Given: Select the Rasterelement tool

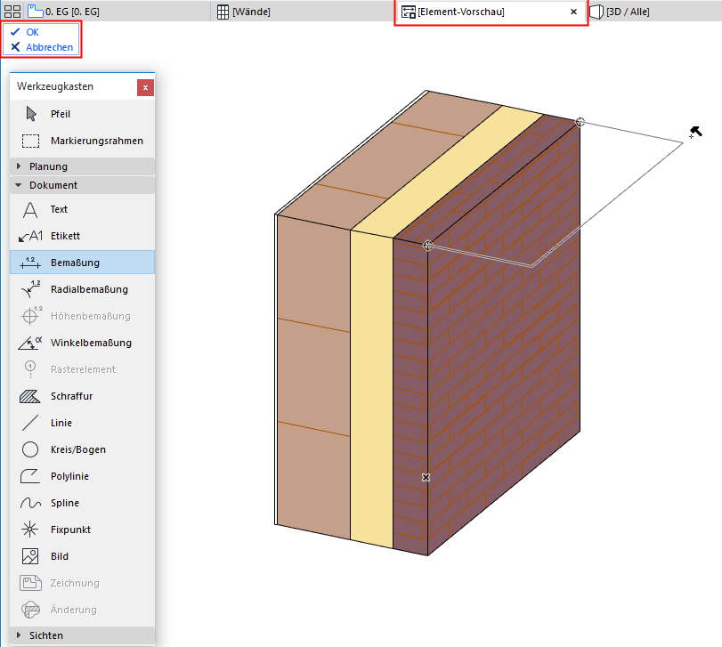Looking at the screenshot, I should [x=82, y=369].
